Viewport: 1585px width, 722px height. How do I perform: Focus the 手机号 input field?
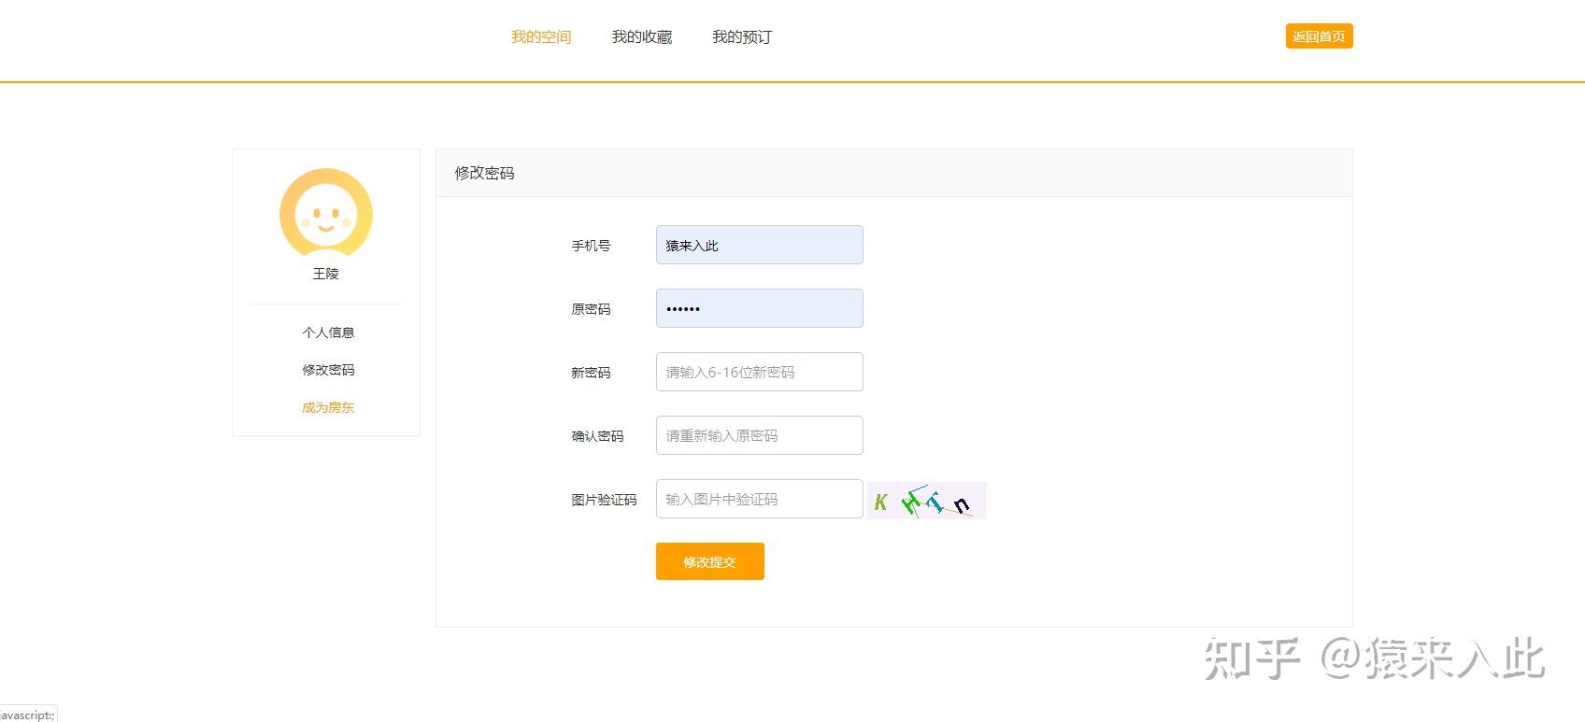(x=760, y=245)
